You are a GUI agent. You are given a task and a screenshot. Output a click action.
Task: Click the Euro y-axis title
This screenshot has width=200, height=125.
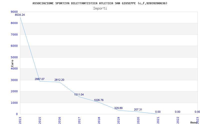(x=12, y=63)
